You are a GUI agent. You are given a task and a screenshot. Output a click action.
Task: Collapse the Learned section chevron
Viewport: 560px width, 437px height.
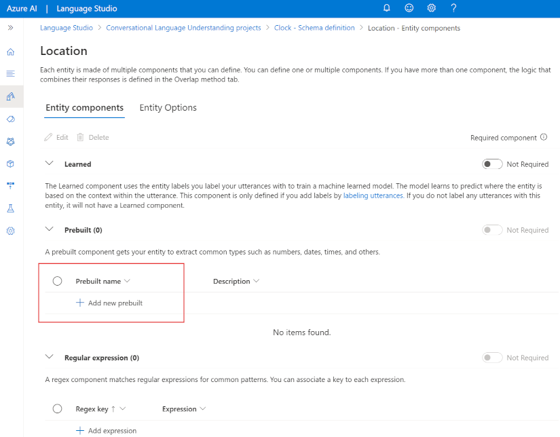coord(49,164)
